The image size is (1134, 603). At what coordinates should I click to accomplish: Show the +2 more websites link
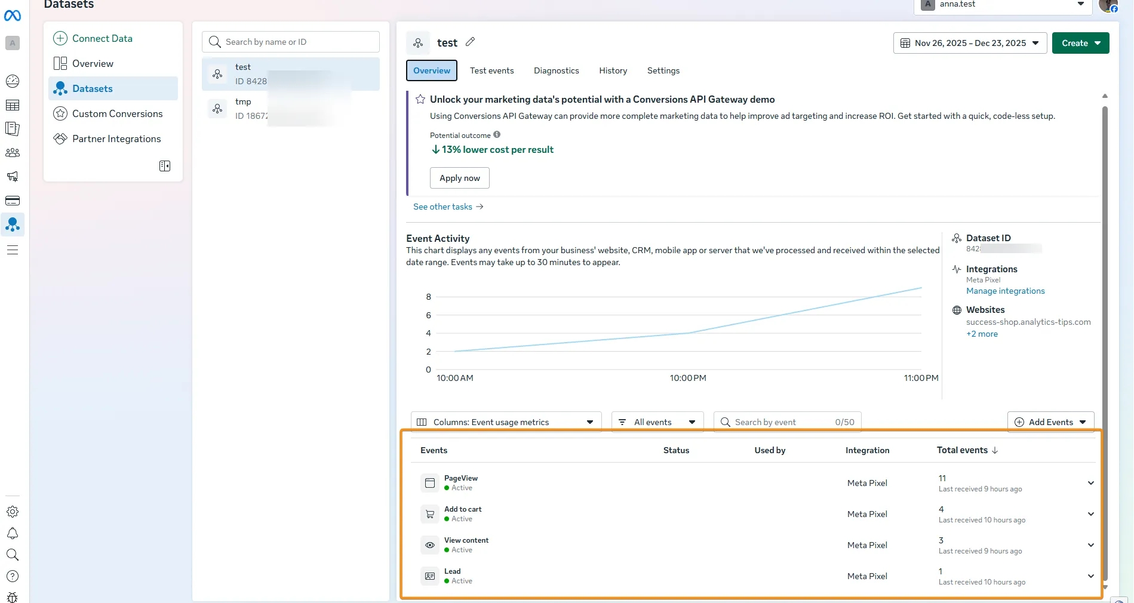point(982,334)
